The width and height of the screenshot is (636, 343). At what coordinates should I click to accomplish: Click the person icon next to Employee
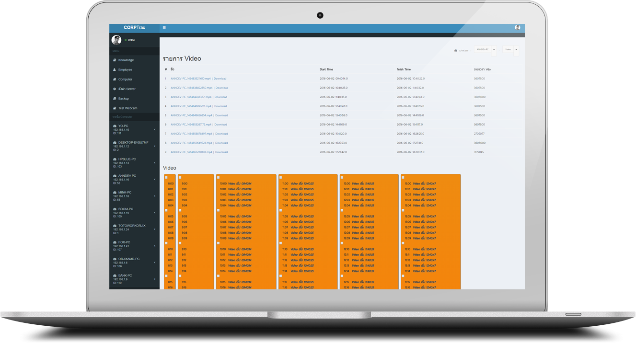click(115, 70)
